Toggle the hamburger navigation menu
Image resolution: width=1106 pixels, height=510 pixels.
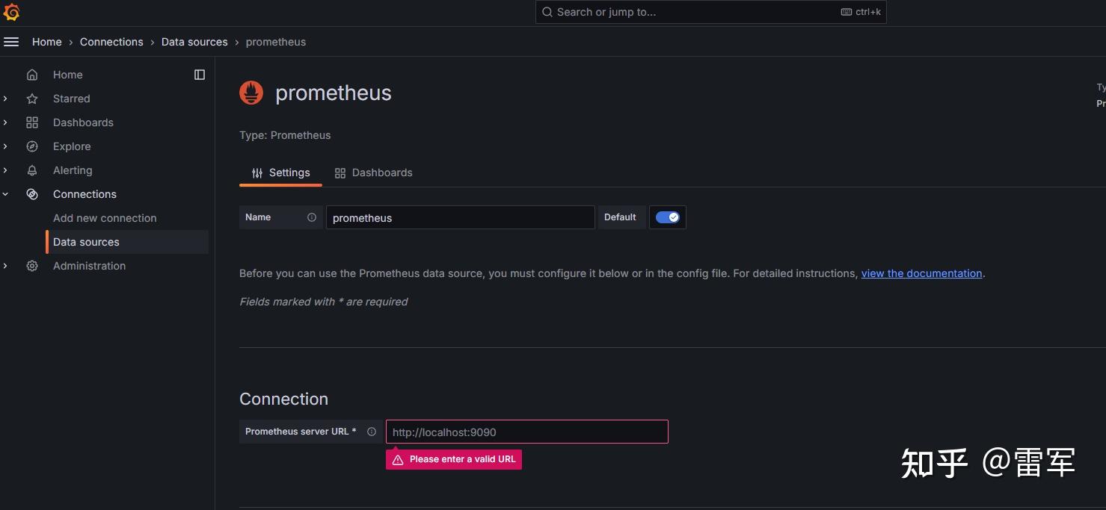pos(11,42)
